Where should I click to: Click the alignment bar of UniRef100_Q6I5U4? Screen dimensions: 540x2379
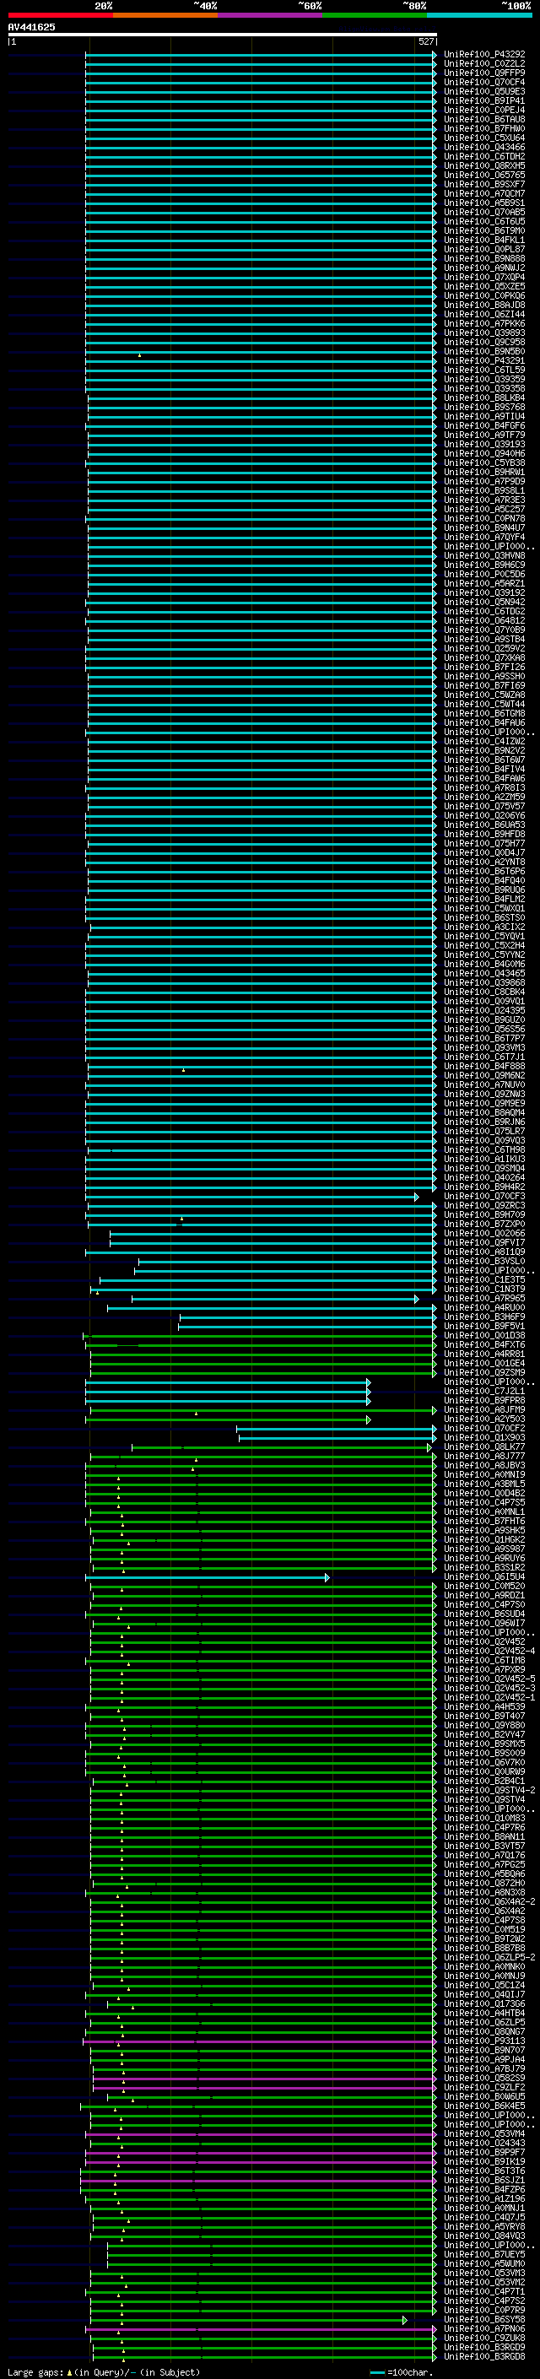(x=208, y=1577)
